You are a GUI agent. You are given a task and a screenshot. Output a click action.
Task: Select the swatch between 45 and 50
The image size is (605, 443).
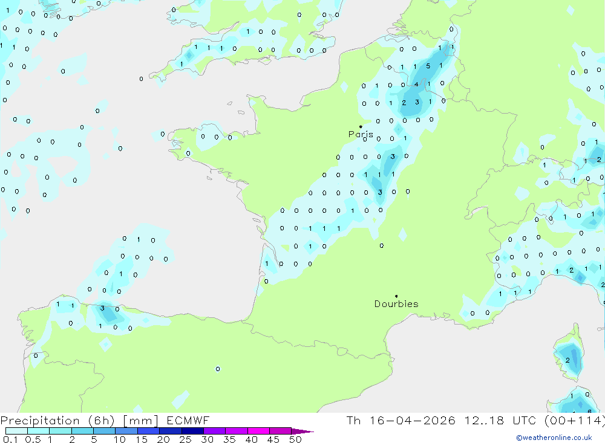tap(281, 431)
